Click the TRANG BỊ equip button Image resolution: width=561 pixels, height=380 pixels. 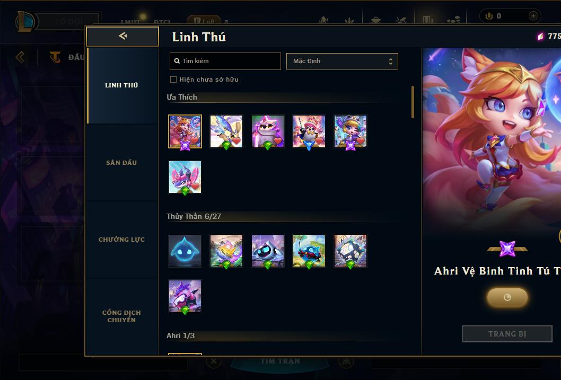[507, 334]
